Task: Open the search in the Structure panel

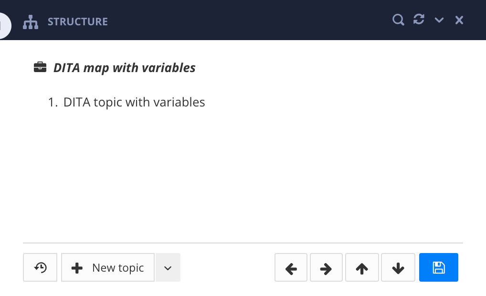Action: 398,20
